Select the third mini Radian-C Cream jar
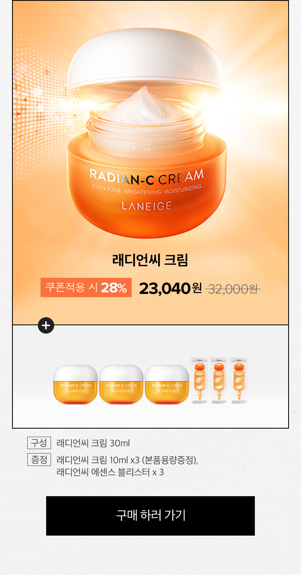Screen dimensions: 301x575 (167, 384)
